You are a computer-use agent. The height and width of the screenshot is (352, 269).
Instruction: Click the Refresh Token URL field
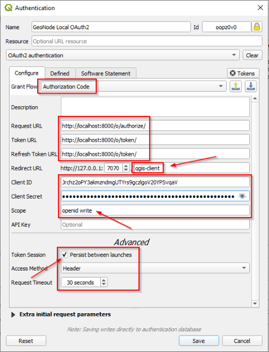[155, 154]
